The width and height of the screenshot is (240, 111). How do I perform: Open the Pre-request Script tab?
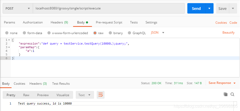click(109, 22)
